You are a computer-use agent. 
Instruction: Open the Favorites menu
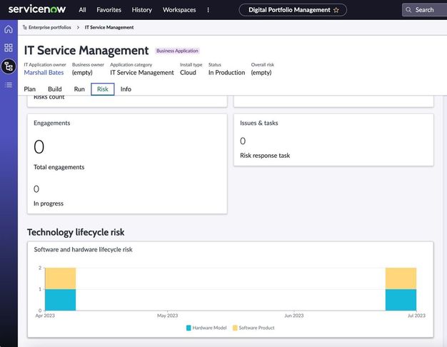(x=109, y=10)
